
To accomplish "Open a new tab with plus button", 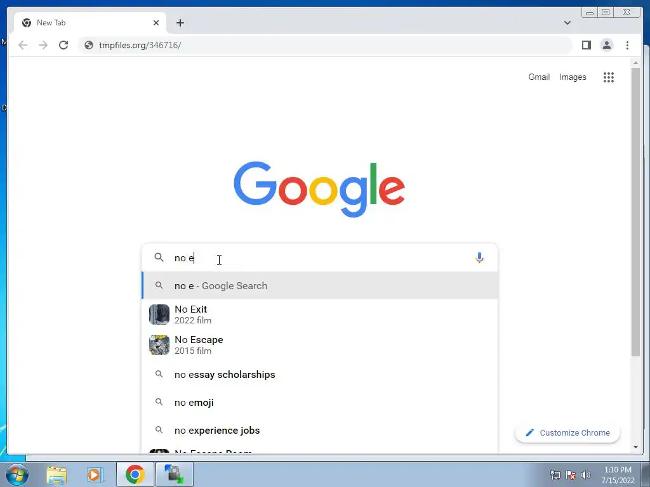I will tap(180, 23).
